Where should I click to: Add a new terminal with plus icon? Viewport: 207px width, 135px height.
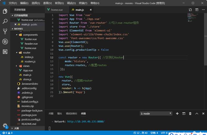pyautogui.click(x=177, y=113)
